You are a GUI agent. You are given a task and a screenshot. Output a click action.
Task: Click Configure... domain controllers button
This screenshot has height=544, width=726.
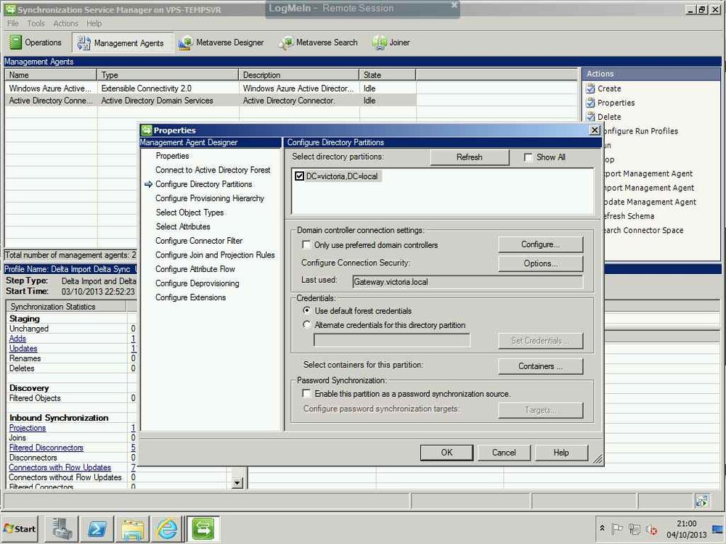click(x=540, y=244)
